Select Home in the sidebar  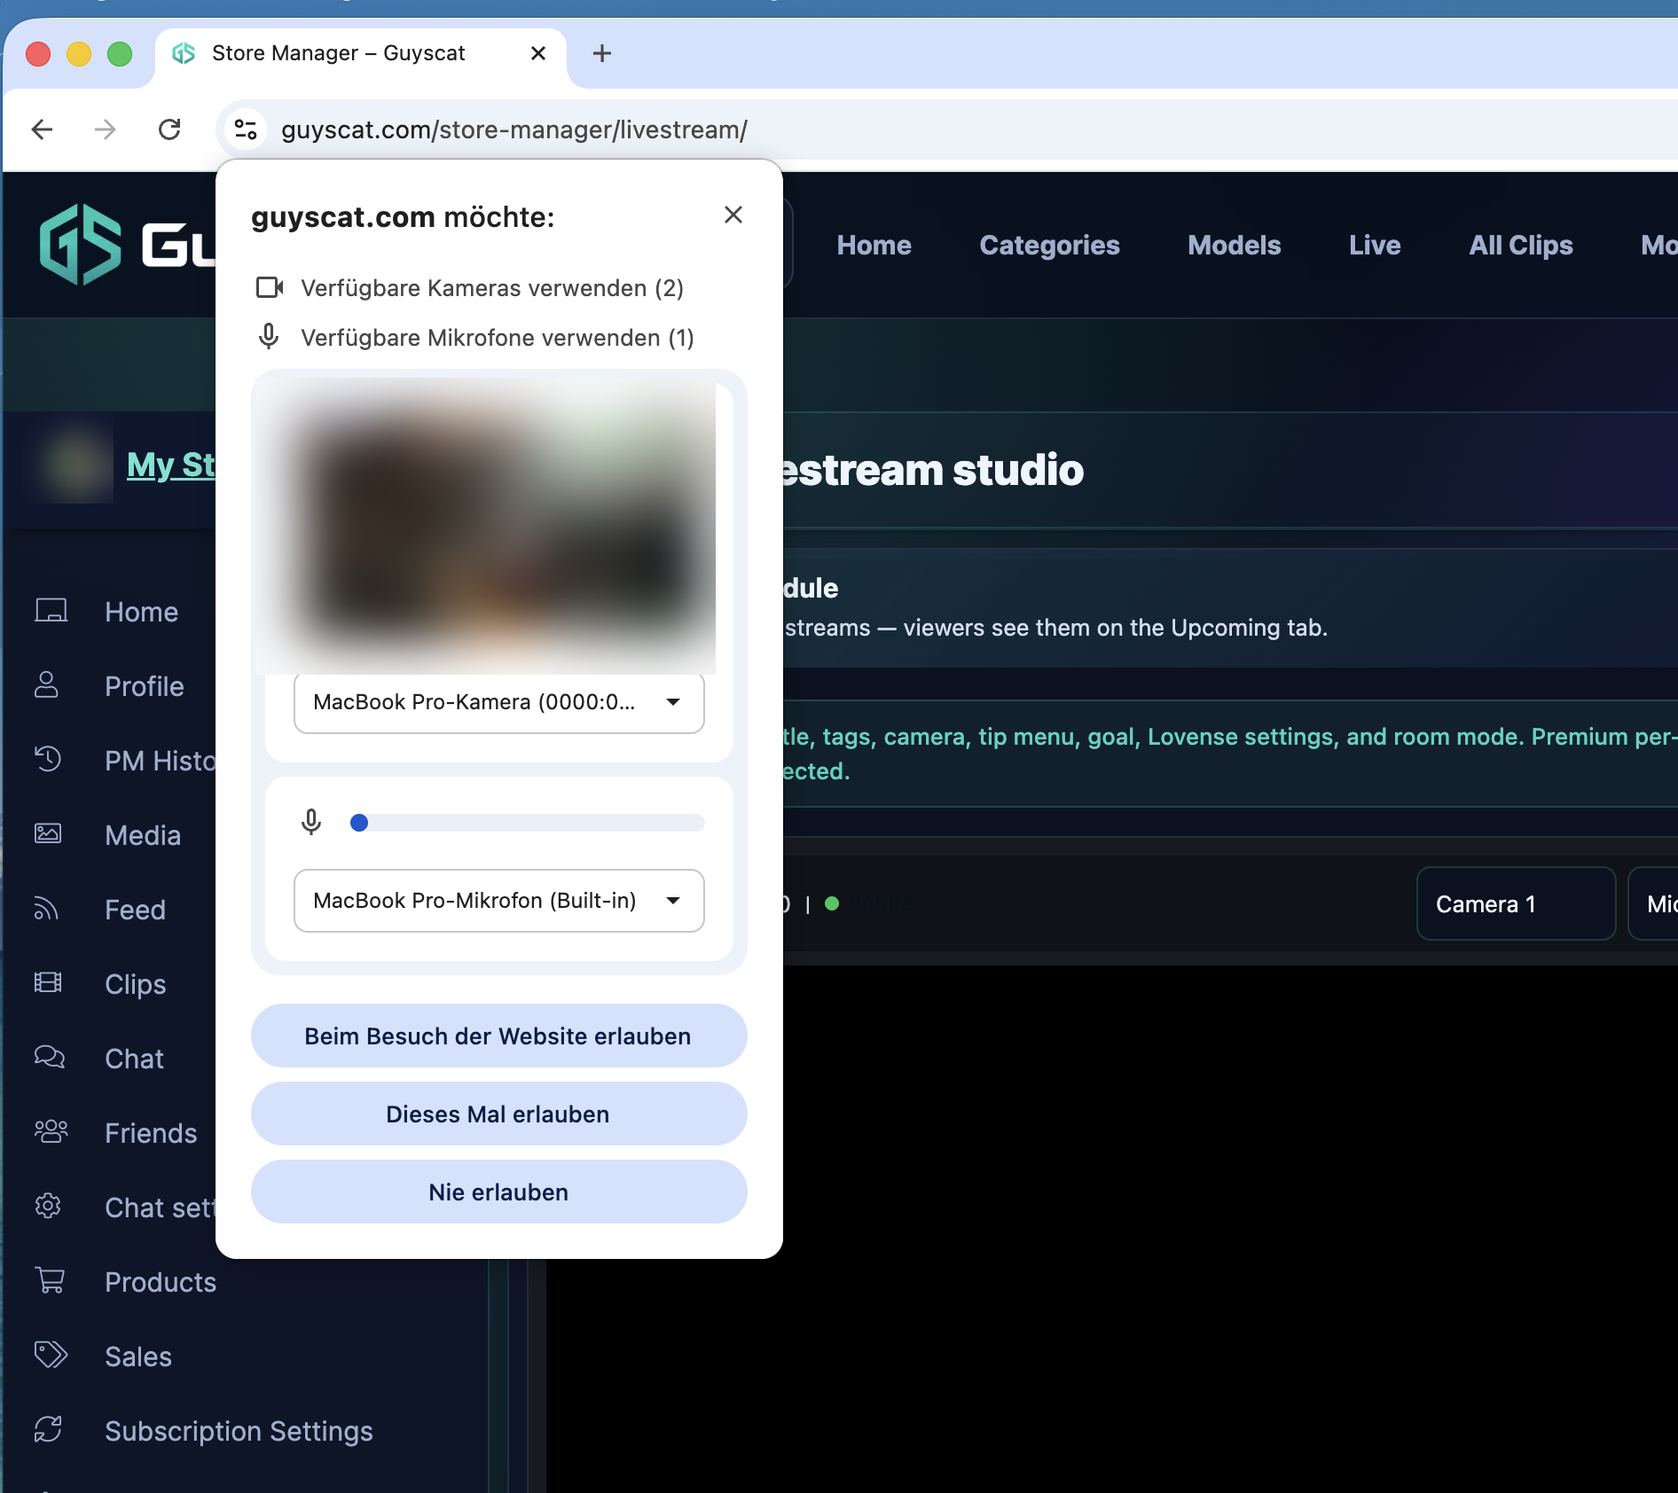[x=141, y=612]
